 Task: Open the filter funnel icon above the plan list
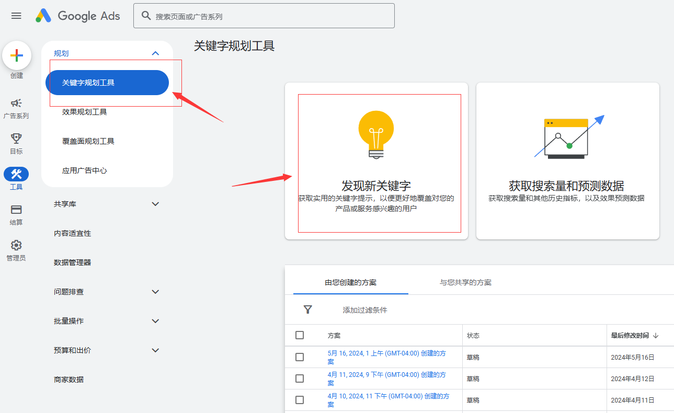click(x=307, y=309)
